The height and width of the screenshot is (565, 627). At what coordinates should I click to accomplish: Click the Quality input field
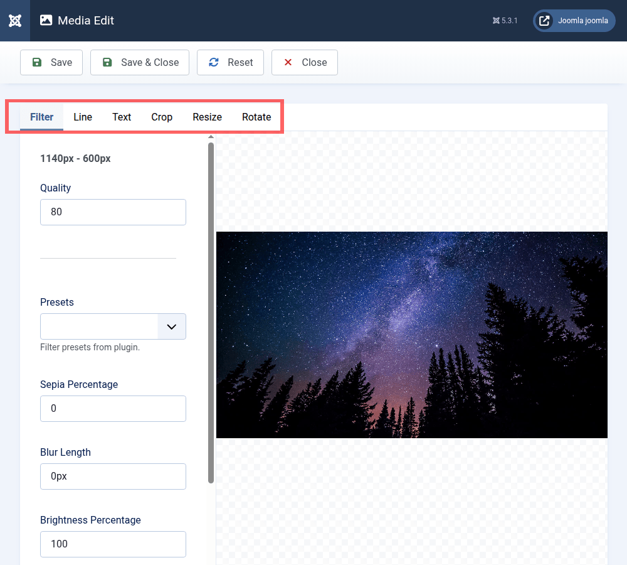point(113,212)
